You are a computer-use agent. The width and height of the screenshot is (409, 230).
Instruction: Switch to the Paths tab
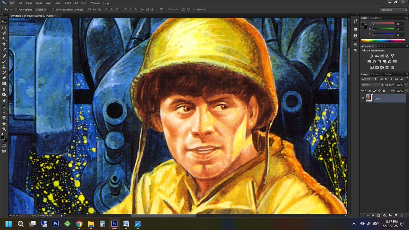coord(388,74)
